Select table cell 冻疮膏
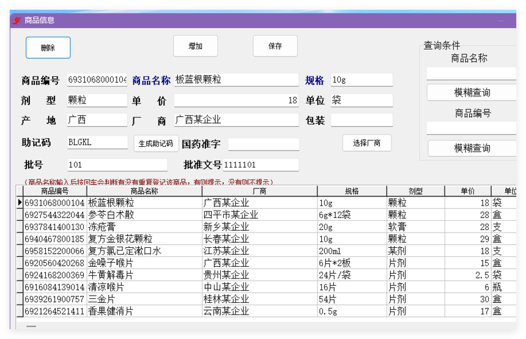Viewport: 526px width, 339px height. click(x=144, y=227)
